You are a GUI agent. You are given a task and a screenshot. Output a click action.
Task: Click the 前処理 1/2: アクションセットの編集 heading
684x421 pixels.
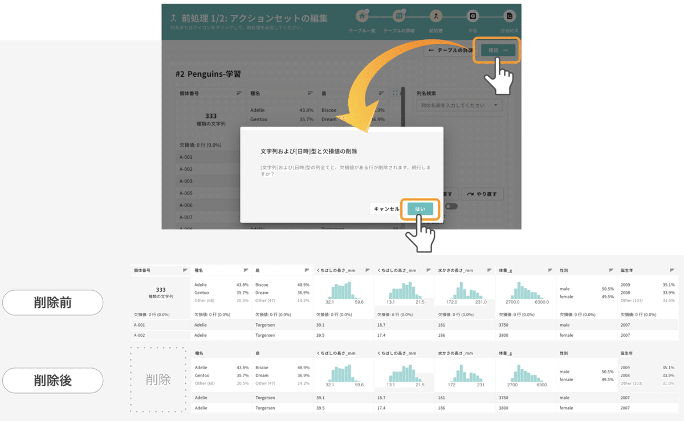[254, 18]
